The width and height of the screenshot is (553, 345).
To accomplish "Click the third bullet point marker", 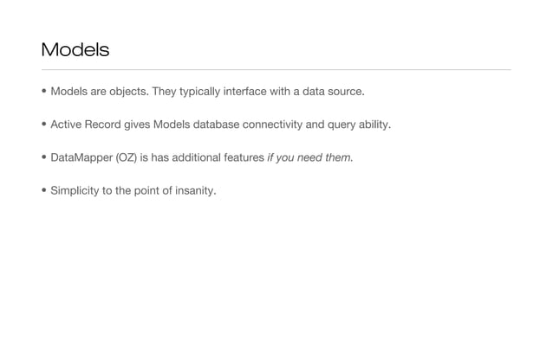I will pos(44,157).
